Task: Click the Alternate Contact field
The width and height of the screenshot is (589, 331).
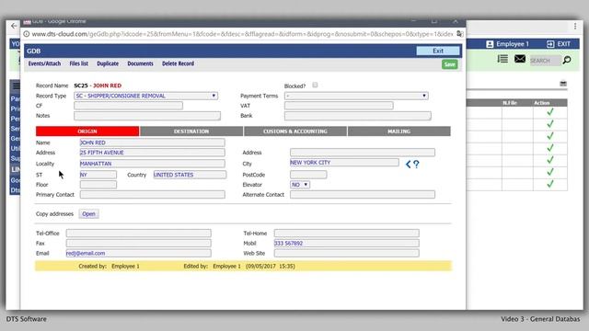Action: [x=363, y=194]
